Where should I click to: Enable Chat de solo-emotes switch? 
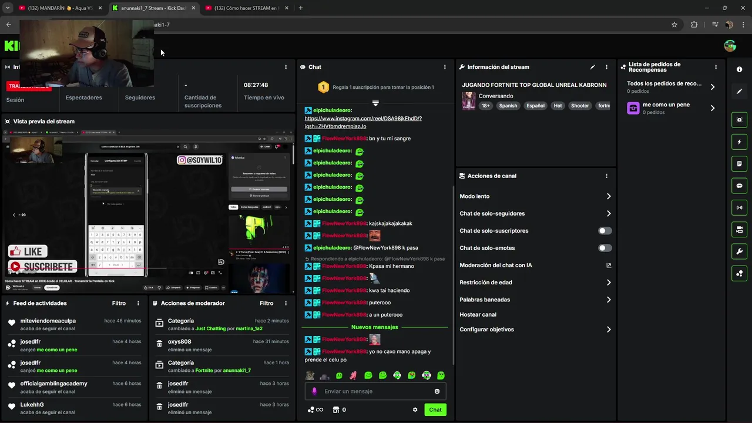tap(605, 248)
